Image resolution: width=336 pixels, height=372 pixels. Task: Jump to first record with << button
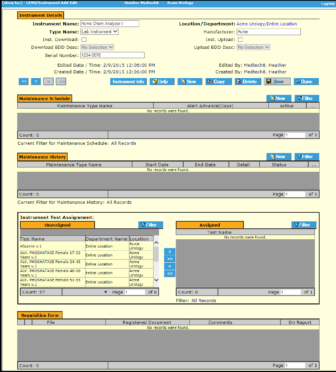click(x=24, y=82)
